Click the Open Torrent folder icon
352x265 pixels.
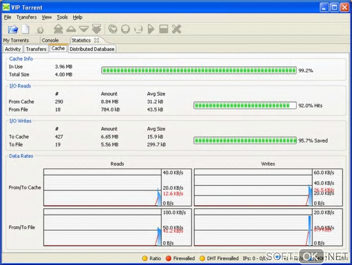pyautogui.click(x=13, y=29)
